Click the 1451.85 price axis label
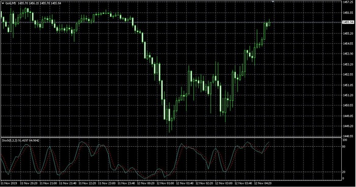This screenshot has height=187, width=356. [x=348, y=85]
